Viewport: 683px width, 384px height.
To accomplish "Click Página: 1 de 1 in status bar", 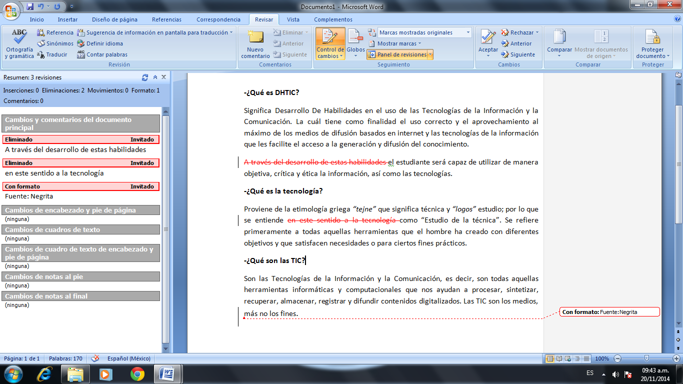I will click(x=22, y=358).
